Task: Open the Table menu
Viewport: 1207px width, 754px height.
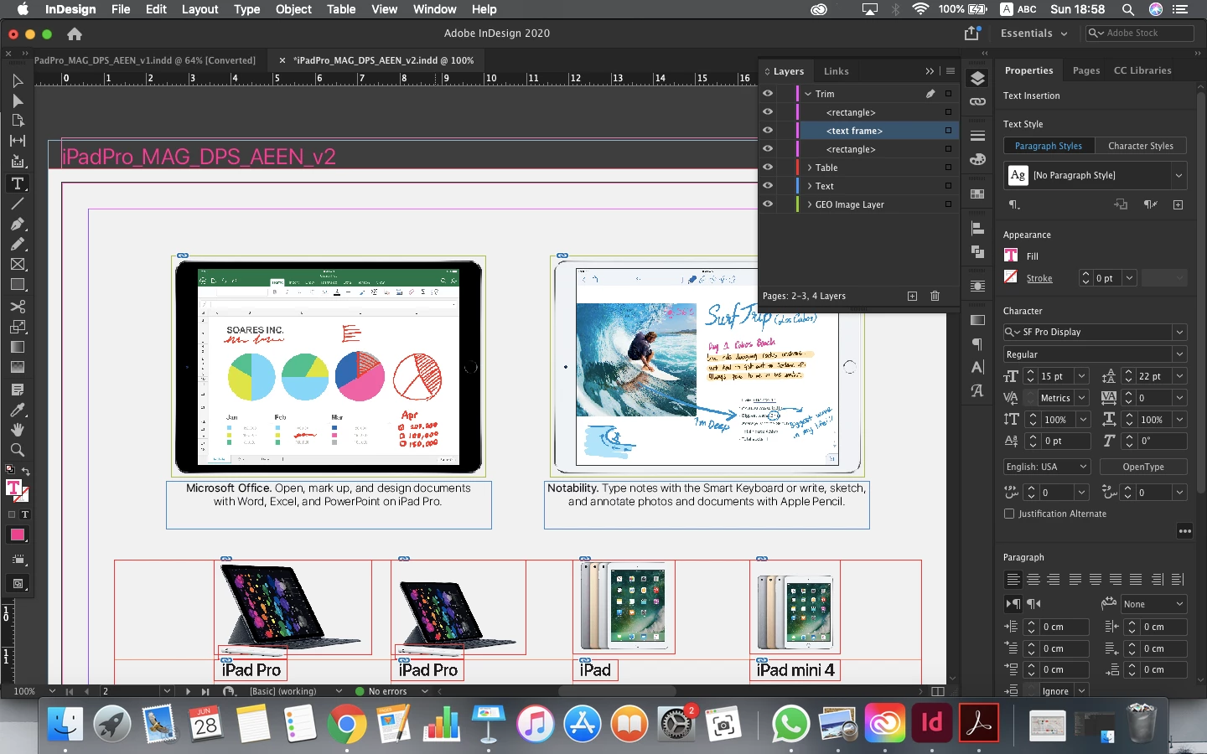Action: 341,9
